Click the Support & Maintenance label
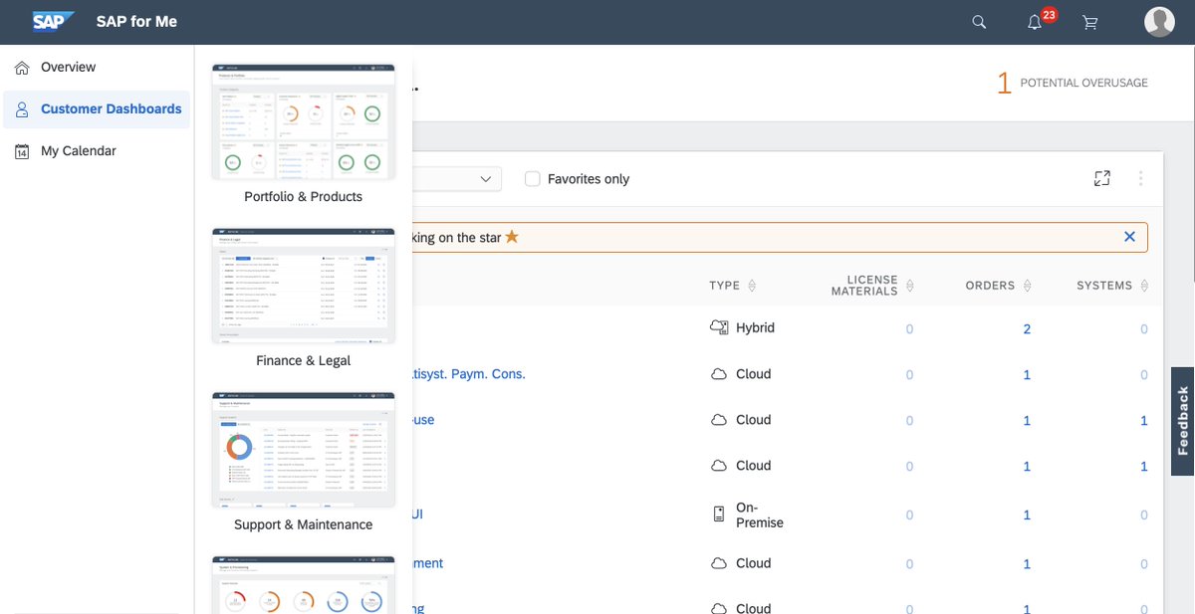The width and height of the screenshot is (1195, 614). pos(304,525)
